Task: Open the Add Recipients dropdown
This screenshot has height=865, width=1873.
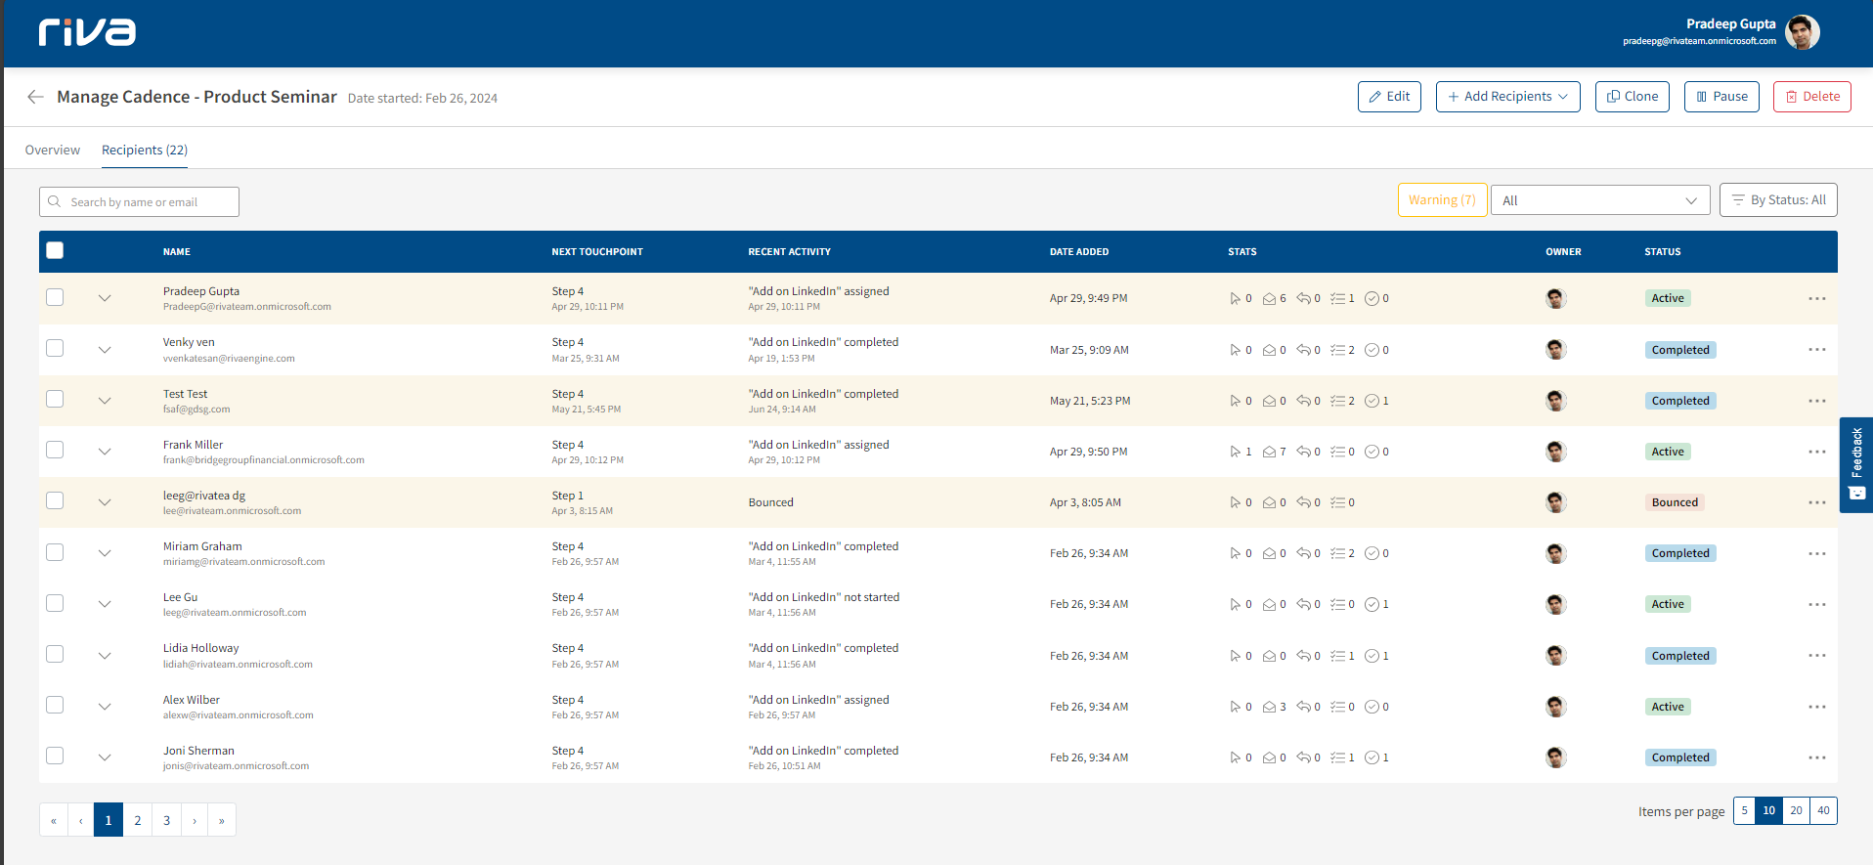Action: click(x=1507, y=97)
